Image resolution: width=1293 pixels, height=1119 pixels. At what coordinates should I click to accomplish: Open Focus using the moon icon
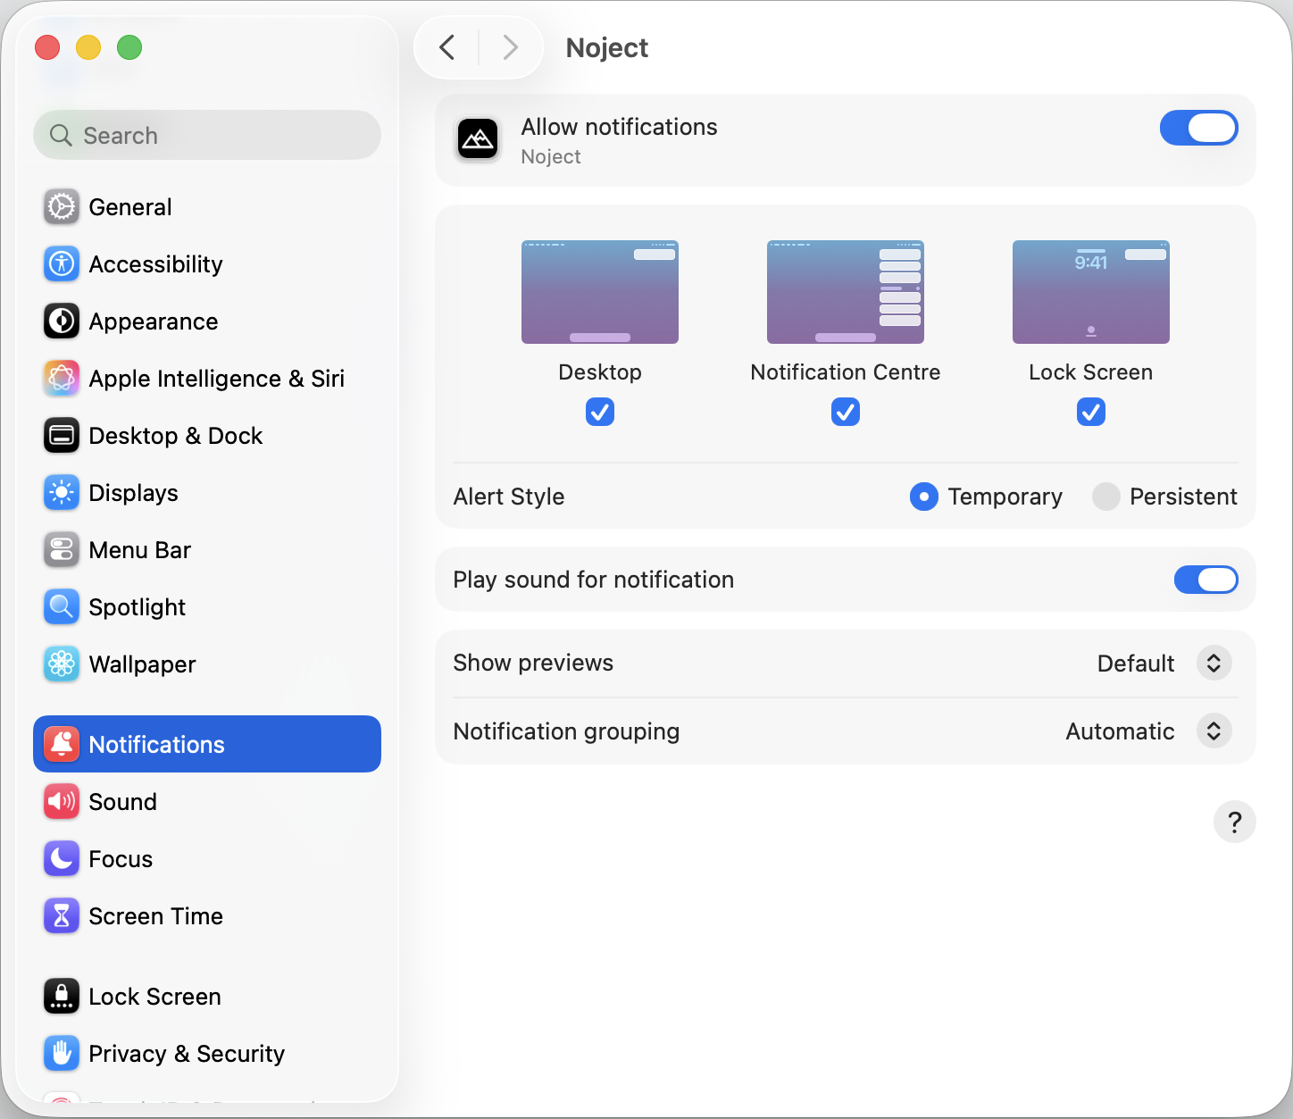click(x=62, y=859)
